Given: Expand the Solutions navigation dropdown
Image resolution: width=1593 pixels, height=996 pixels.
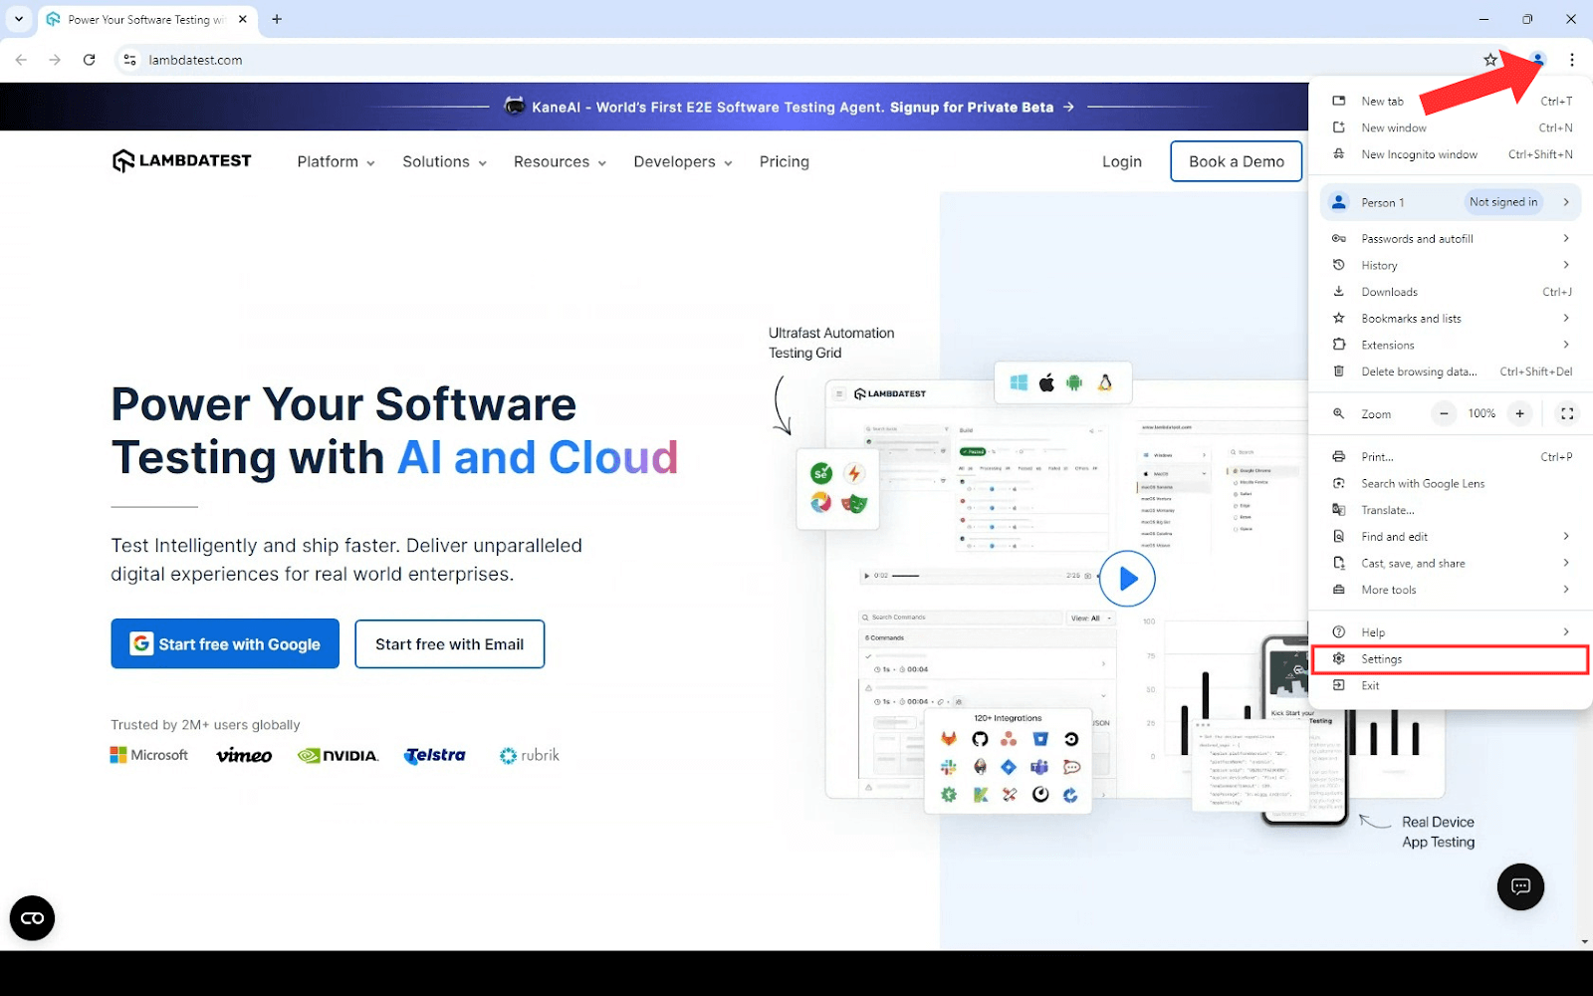Looking at the screenshot, I should pyautogui.click(x=444, y=161).
